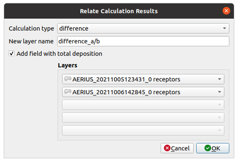Select the AERIUS_20211005123431_0 receptors layer box

[143, 79]
